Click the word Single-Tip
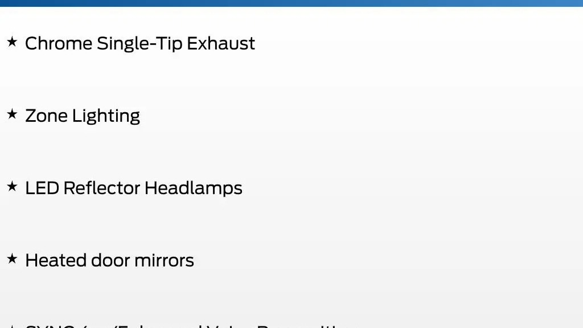Image resolution: width=583 pixels, height=328 pixels. [139, 44]
